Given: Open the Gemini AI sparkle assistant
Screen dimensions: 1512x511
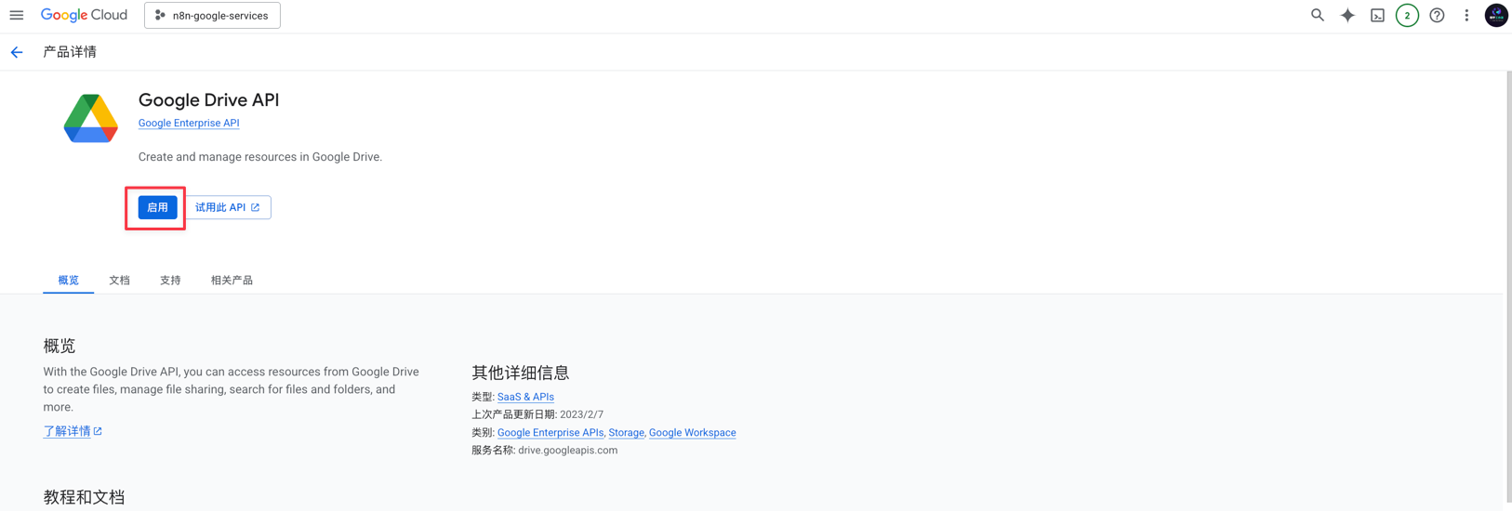Looking at the screenshot, I should pos(1346,15).
